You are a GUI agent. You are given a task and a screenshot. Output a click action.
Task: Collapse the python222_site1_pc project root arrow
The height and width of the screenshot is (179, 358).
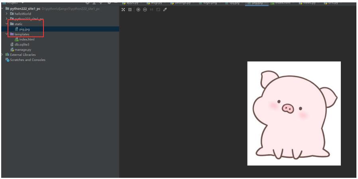click(3, 9)
